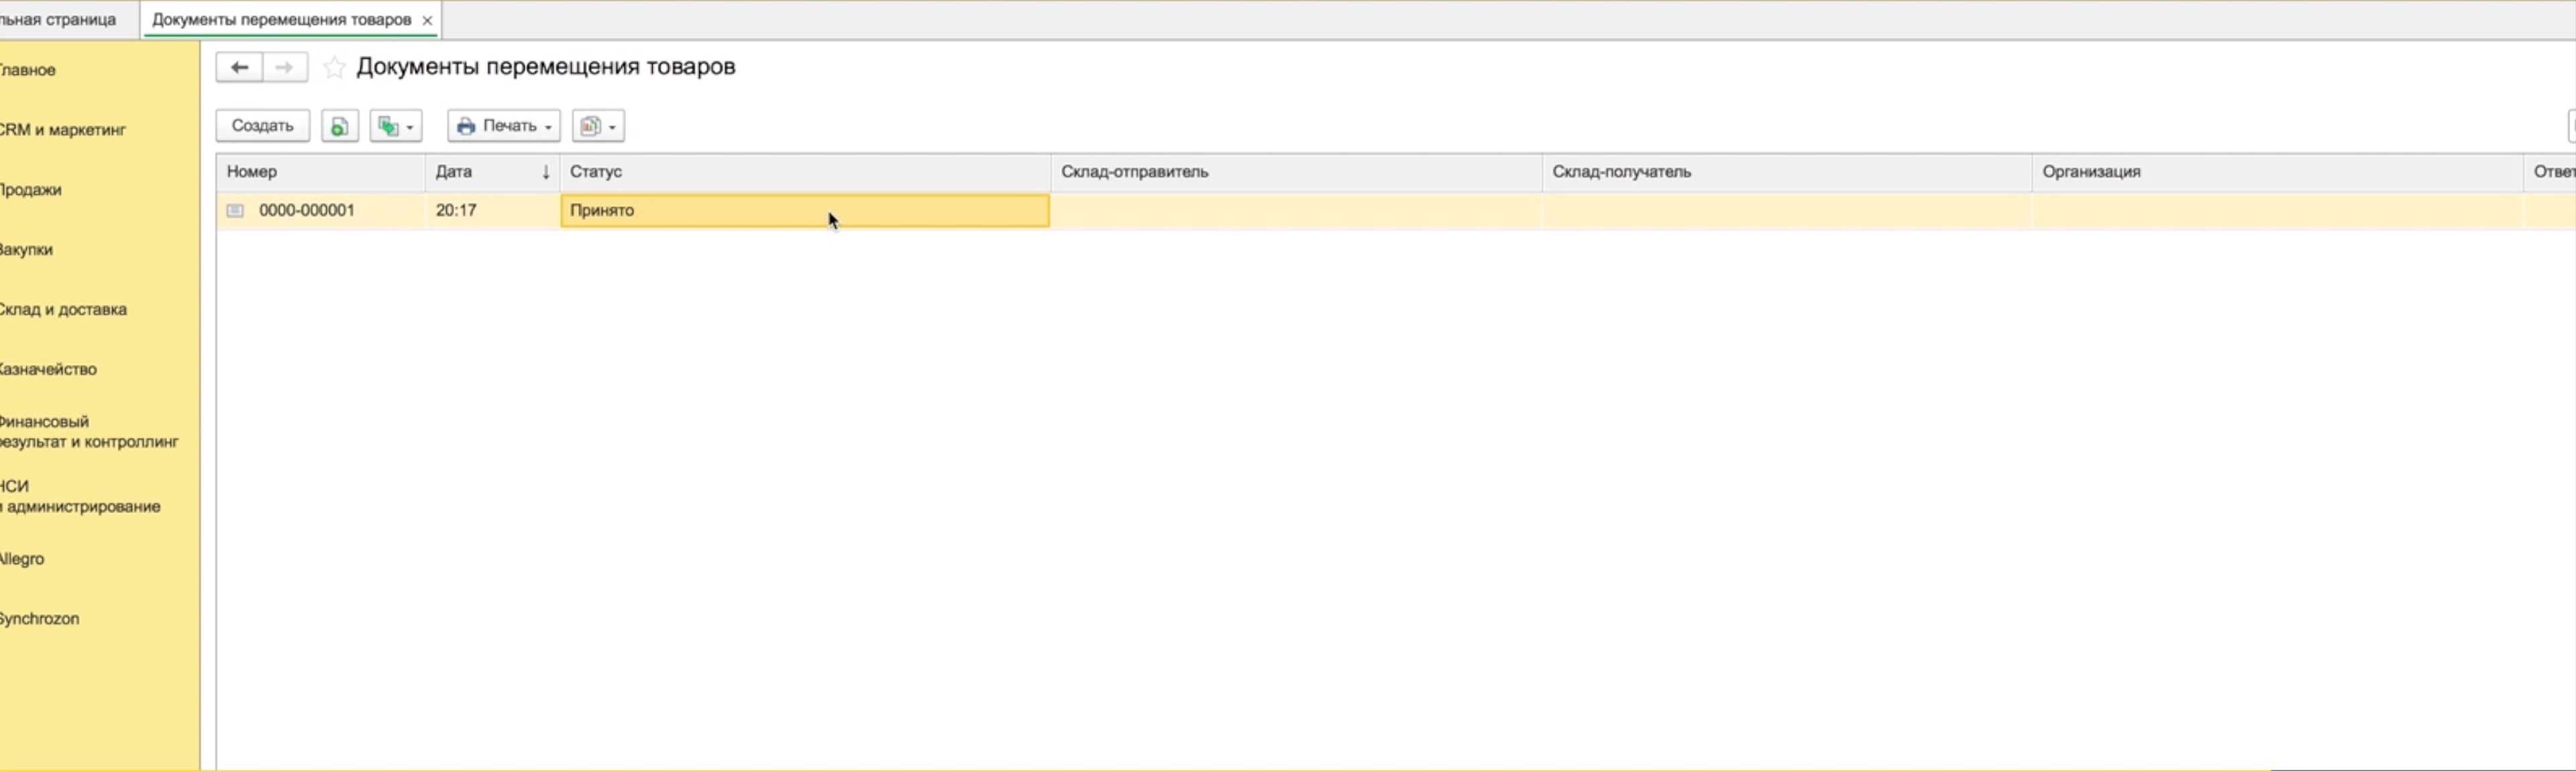The height and width of the screenshot is (771, 2576).
Task: Click the document icon in row 0000-000001
Action: point(235,211)
